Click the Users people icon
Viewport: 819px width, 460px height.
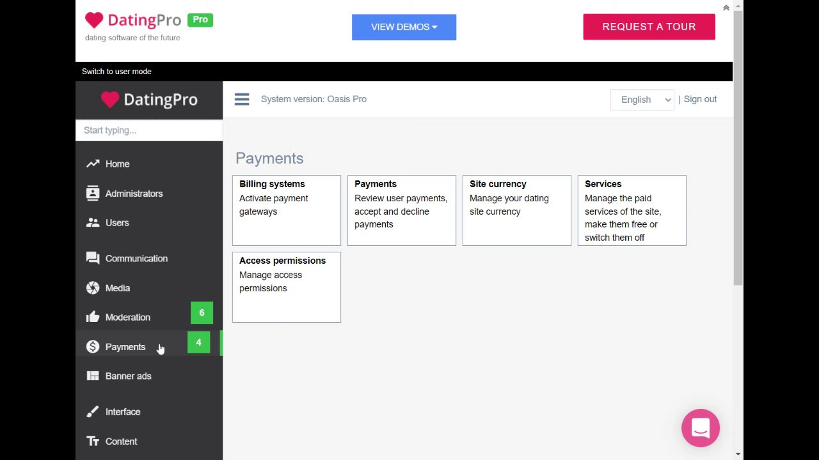(93, 222)
